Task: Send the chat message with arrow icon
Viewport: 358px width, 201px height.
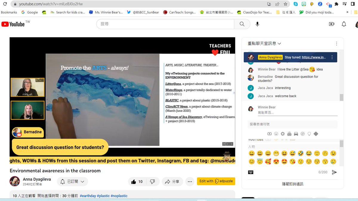Action: point(334,172)
